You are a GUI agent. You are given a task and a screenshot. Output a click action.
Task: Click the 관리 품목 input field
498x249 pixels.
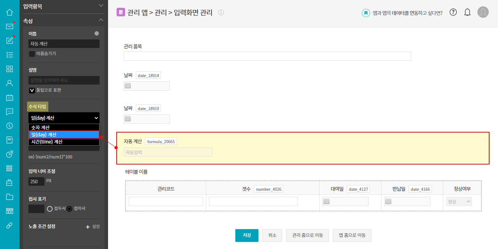[x=267, y=56]
